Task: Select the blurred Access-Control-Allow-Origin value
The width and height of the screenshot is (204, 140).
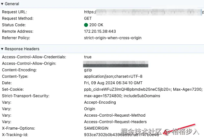Action: pos(116,64)
